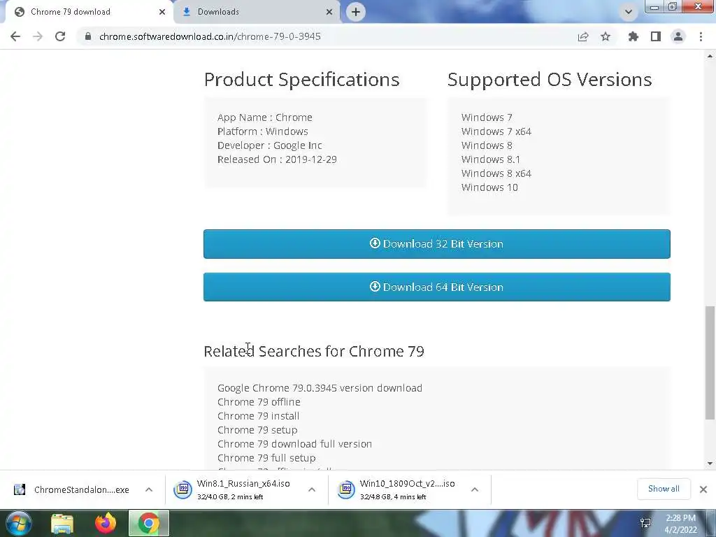716x537 pixels.
Task: Click 'Windows 8.1' in supported OS list
Action: click(x=491, y=159)
